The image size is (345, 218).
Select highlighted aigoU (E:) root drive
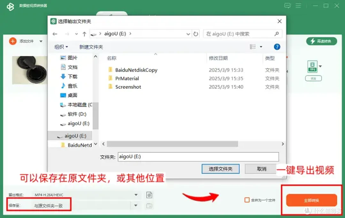tap(70, 136)
